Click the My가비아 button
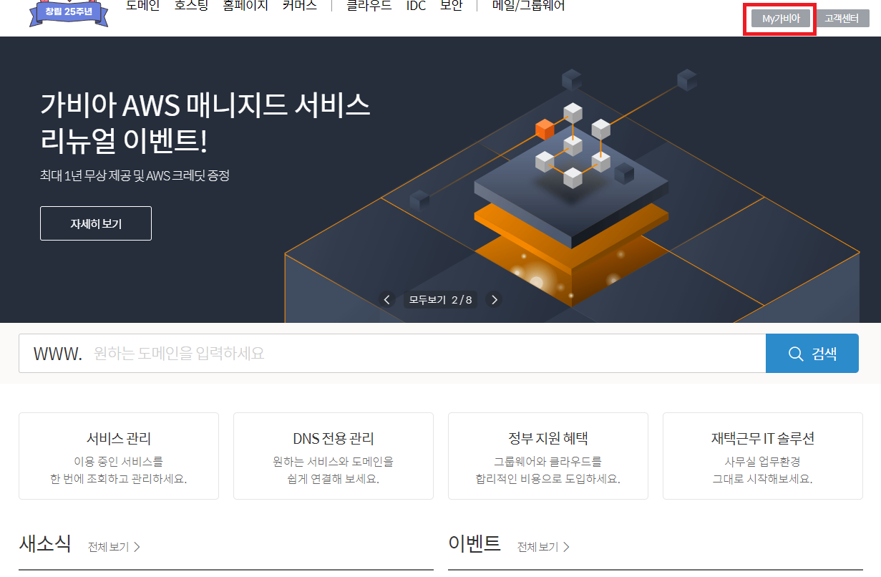This screenshot has width=881, height=577. tap(779, 19)
